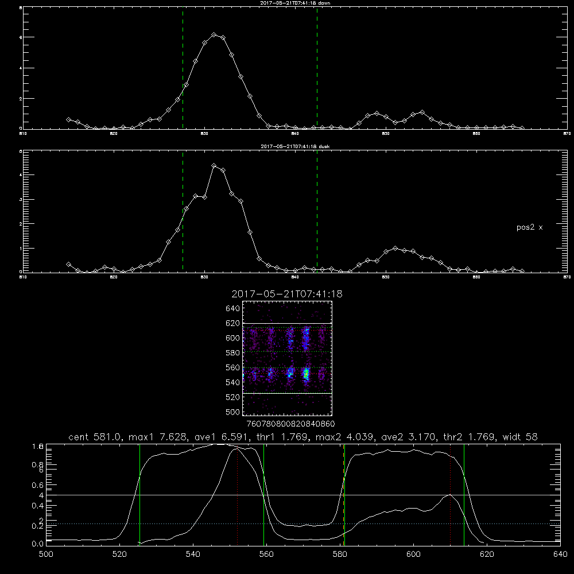Click bottom plot x-axis label 500

46,554
